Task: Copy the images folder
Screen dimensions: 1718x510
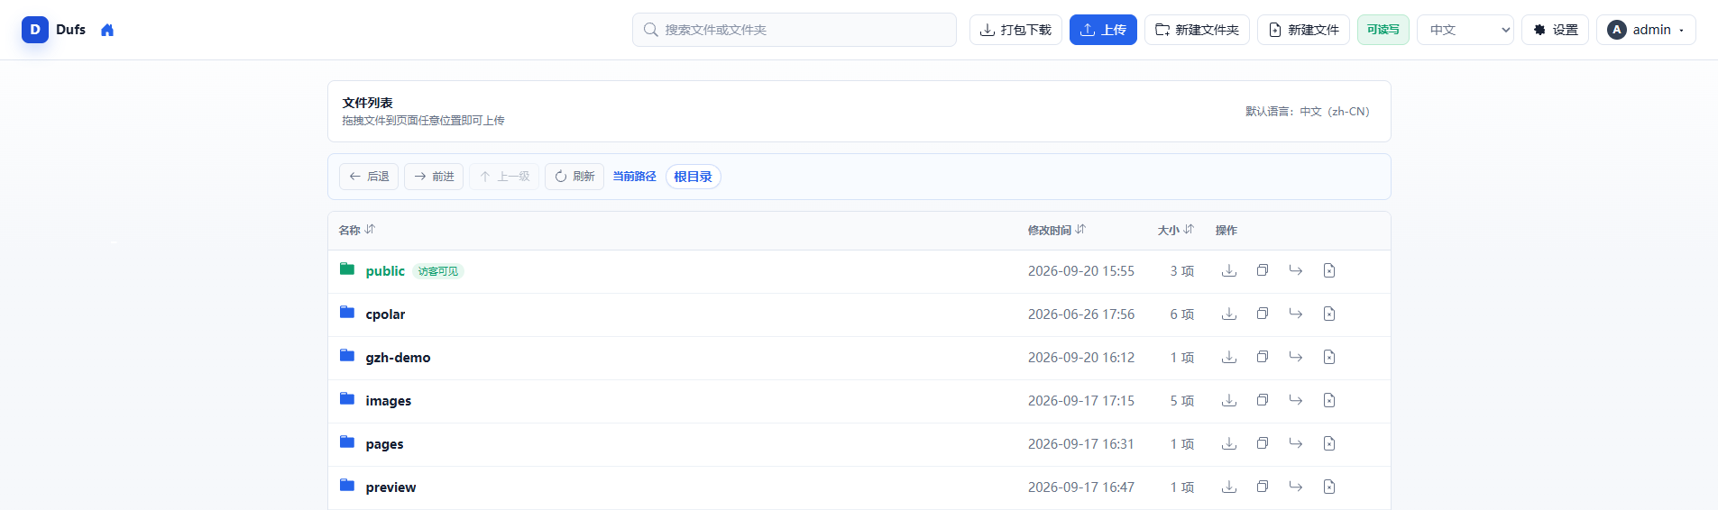Action: 1263,400
